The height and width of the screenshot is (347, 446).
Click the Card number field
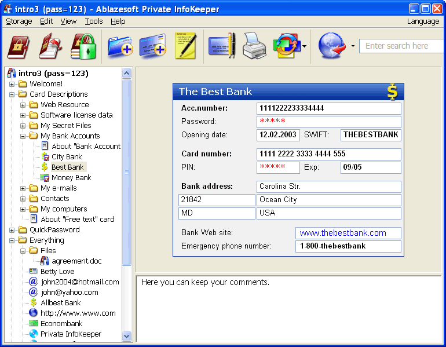click(329, 154)
